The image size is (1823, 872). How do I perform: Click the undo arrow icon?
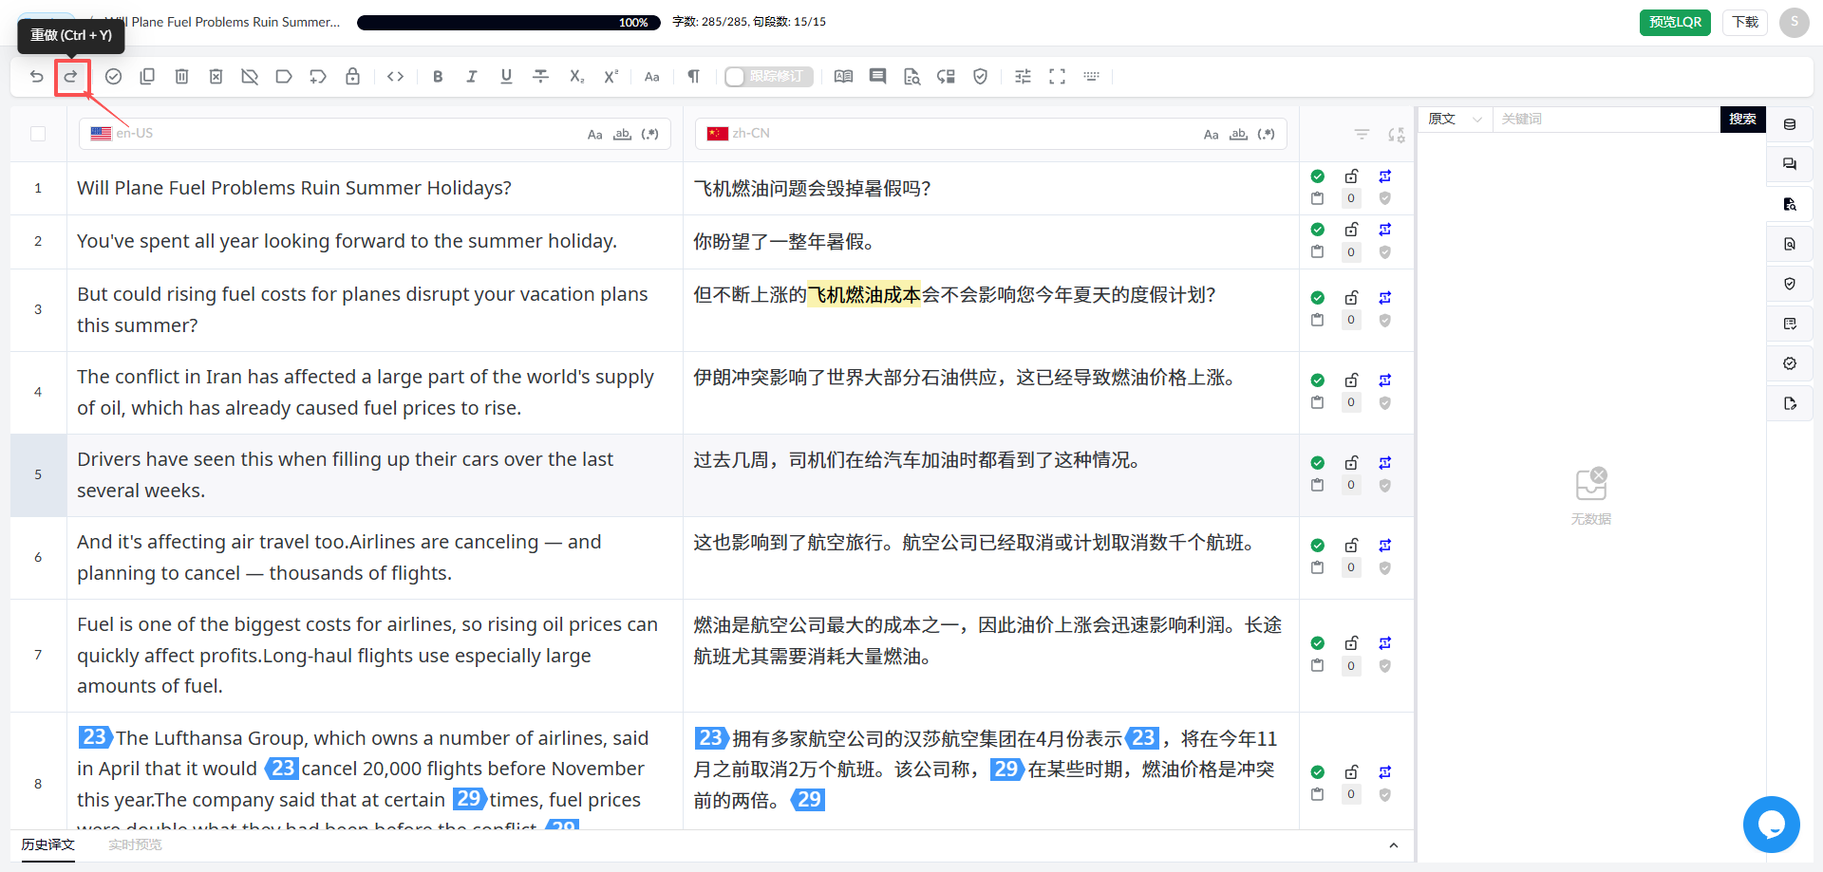(37, 77)
